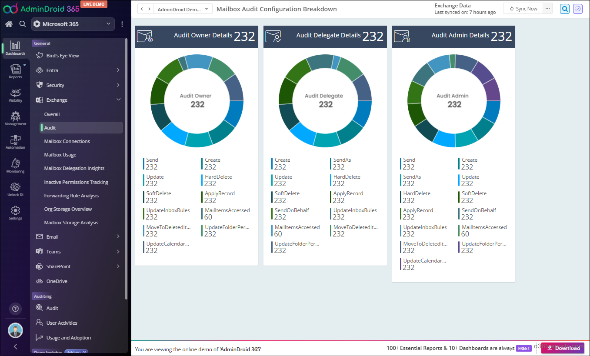Image resolution: width=590 pixels, height=356 pixels.
Task: Click the FREE! badge
Action: click(x=523, y=348)
